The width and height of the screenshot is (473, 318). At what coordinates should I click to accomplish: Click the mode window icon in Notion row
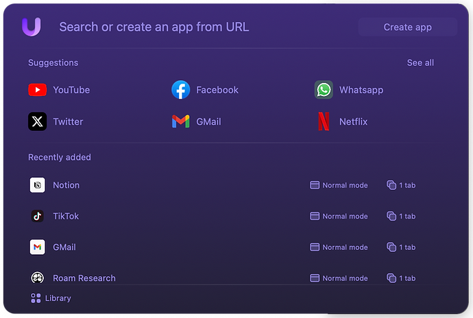click(315, 185)
